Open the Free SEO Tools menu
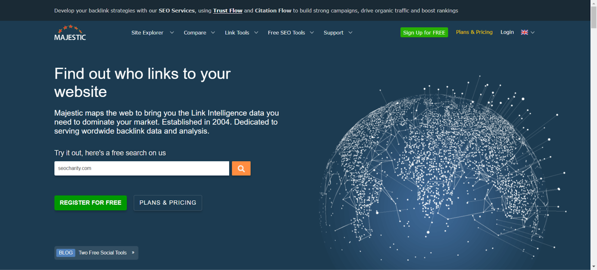 (286, 32)
